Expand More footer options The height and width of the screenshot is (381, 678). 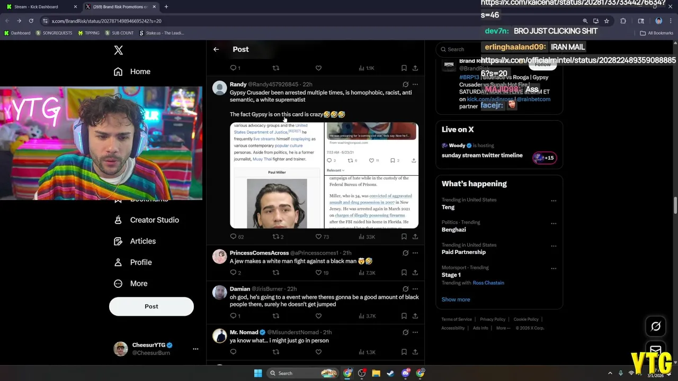point(503,328)
